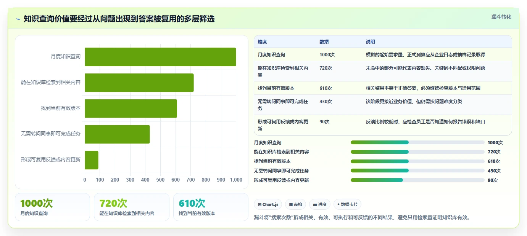Click the x-axis tick 500
Image resolution: width=527 pixels, height=236 pixels.
(160, 180)
